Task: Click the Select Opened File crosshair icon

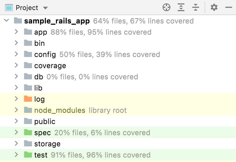Action: pos(166,8)
